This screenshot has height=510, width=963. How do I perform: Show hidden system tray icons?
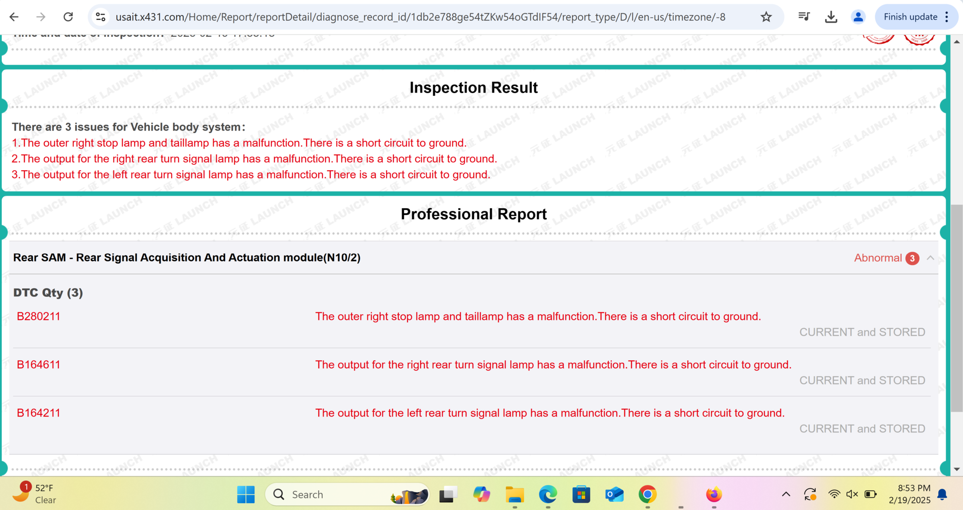click(x=786, y=494)
